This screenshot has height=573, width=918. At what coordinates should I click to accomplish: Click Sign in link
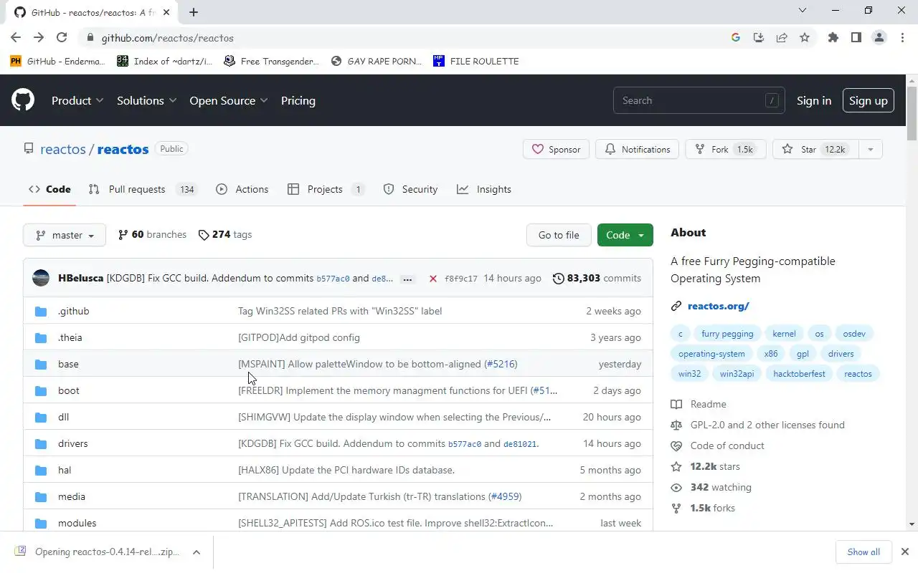[814, 100]
